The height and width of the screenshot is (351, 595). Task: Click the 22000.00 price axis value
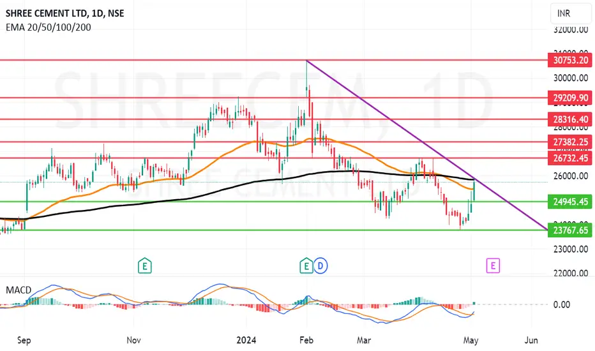point(571,273)
